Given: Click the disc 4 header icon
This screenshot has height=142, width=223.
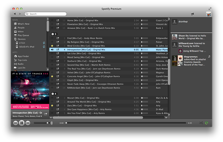Looking at the screenshot, I should coord(53,94).
